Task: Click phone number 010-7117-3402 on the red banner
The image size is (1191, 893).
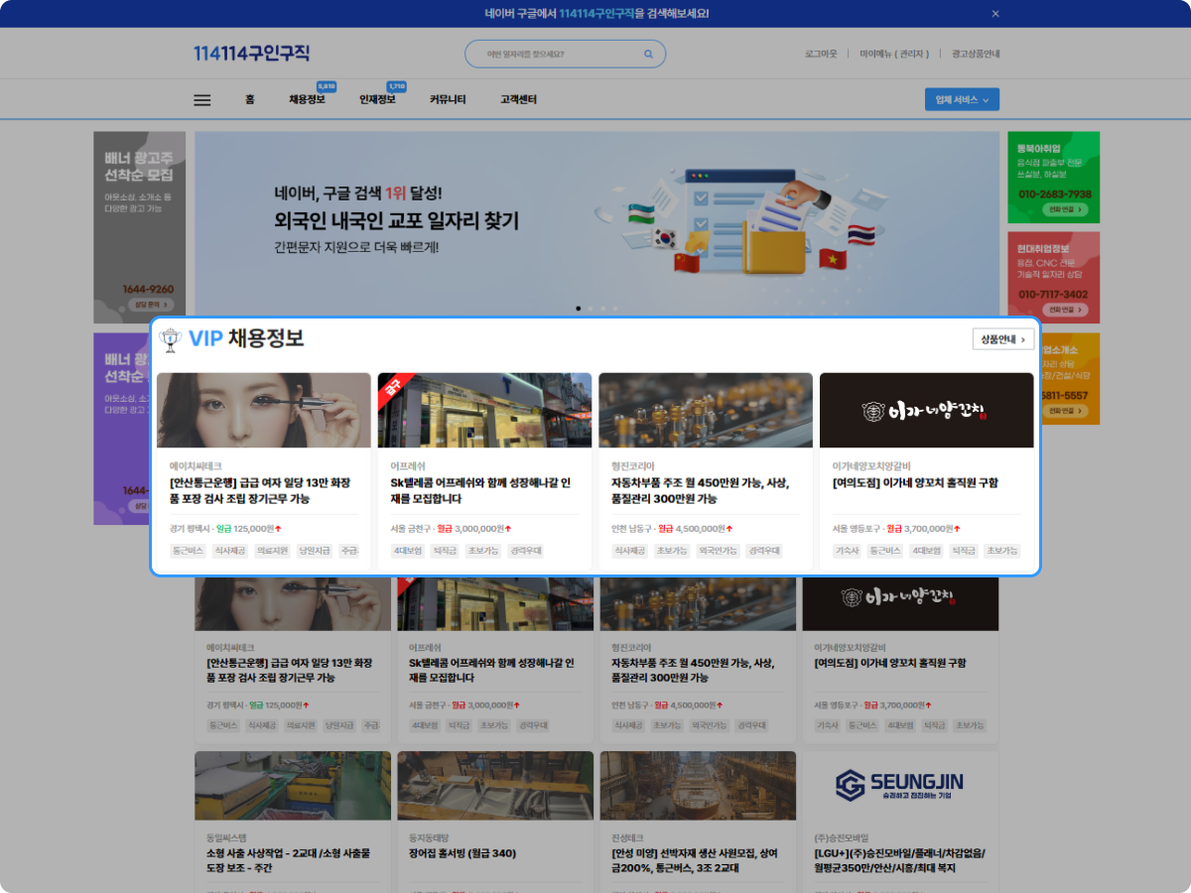Action: pyautogui.click(x=1054, y=295)
